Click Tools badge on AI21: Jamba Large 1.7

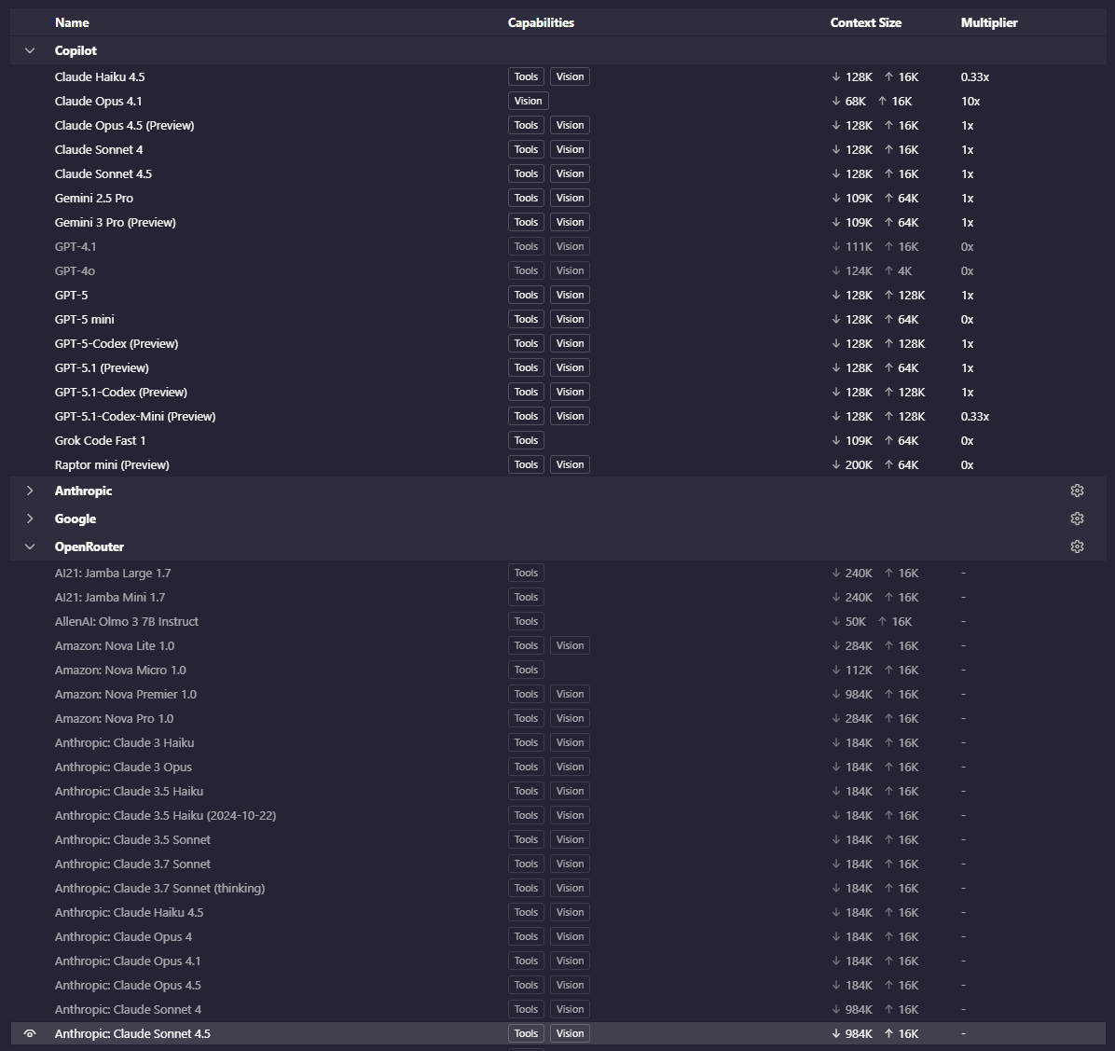click(x=526, y=574)
